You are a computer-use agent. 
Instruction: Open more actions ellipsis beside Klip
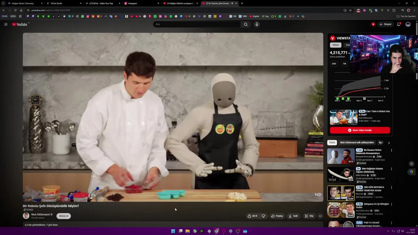[x=320, y=216]
